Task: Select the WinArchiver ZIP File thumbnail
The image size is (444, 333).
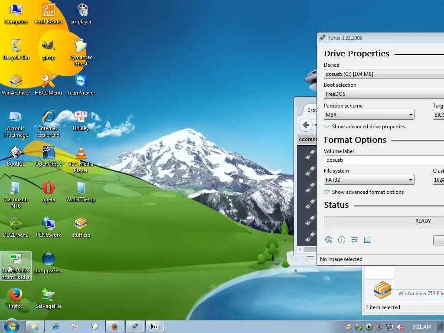Action: (382, 290)
